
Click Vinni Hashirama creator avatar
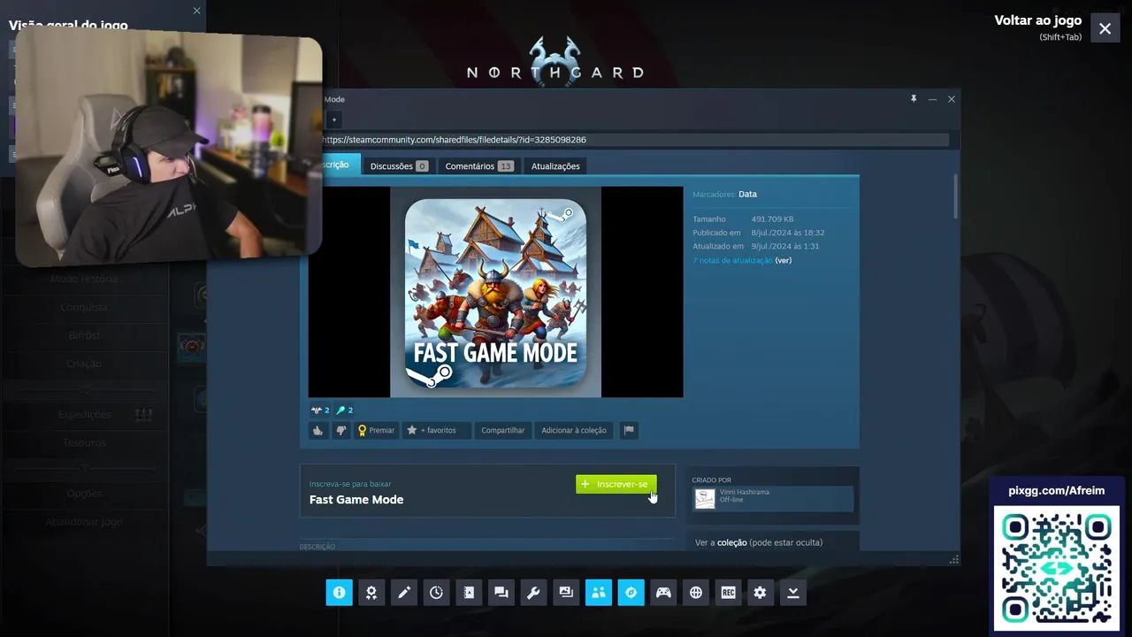pos(705,499)
